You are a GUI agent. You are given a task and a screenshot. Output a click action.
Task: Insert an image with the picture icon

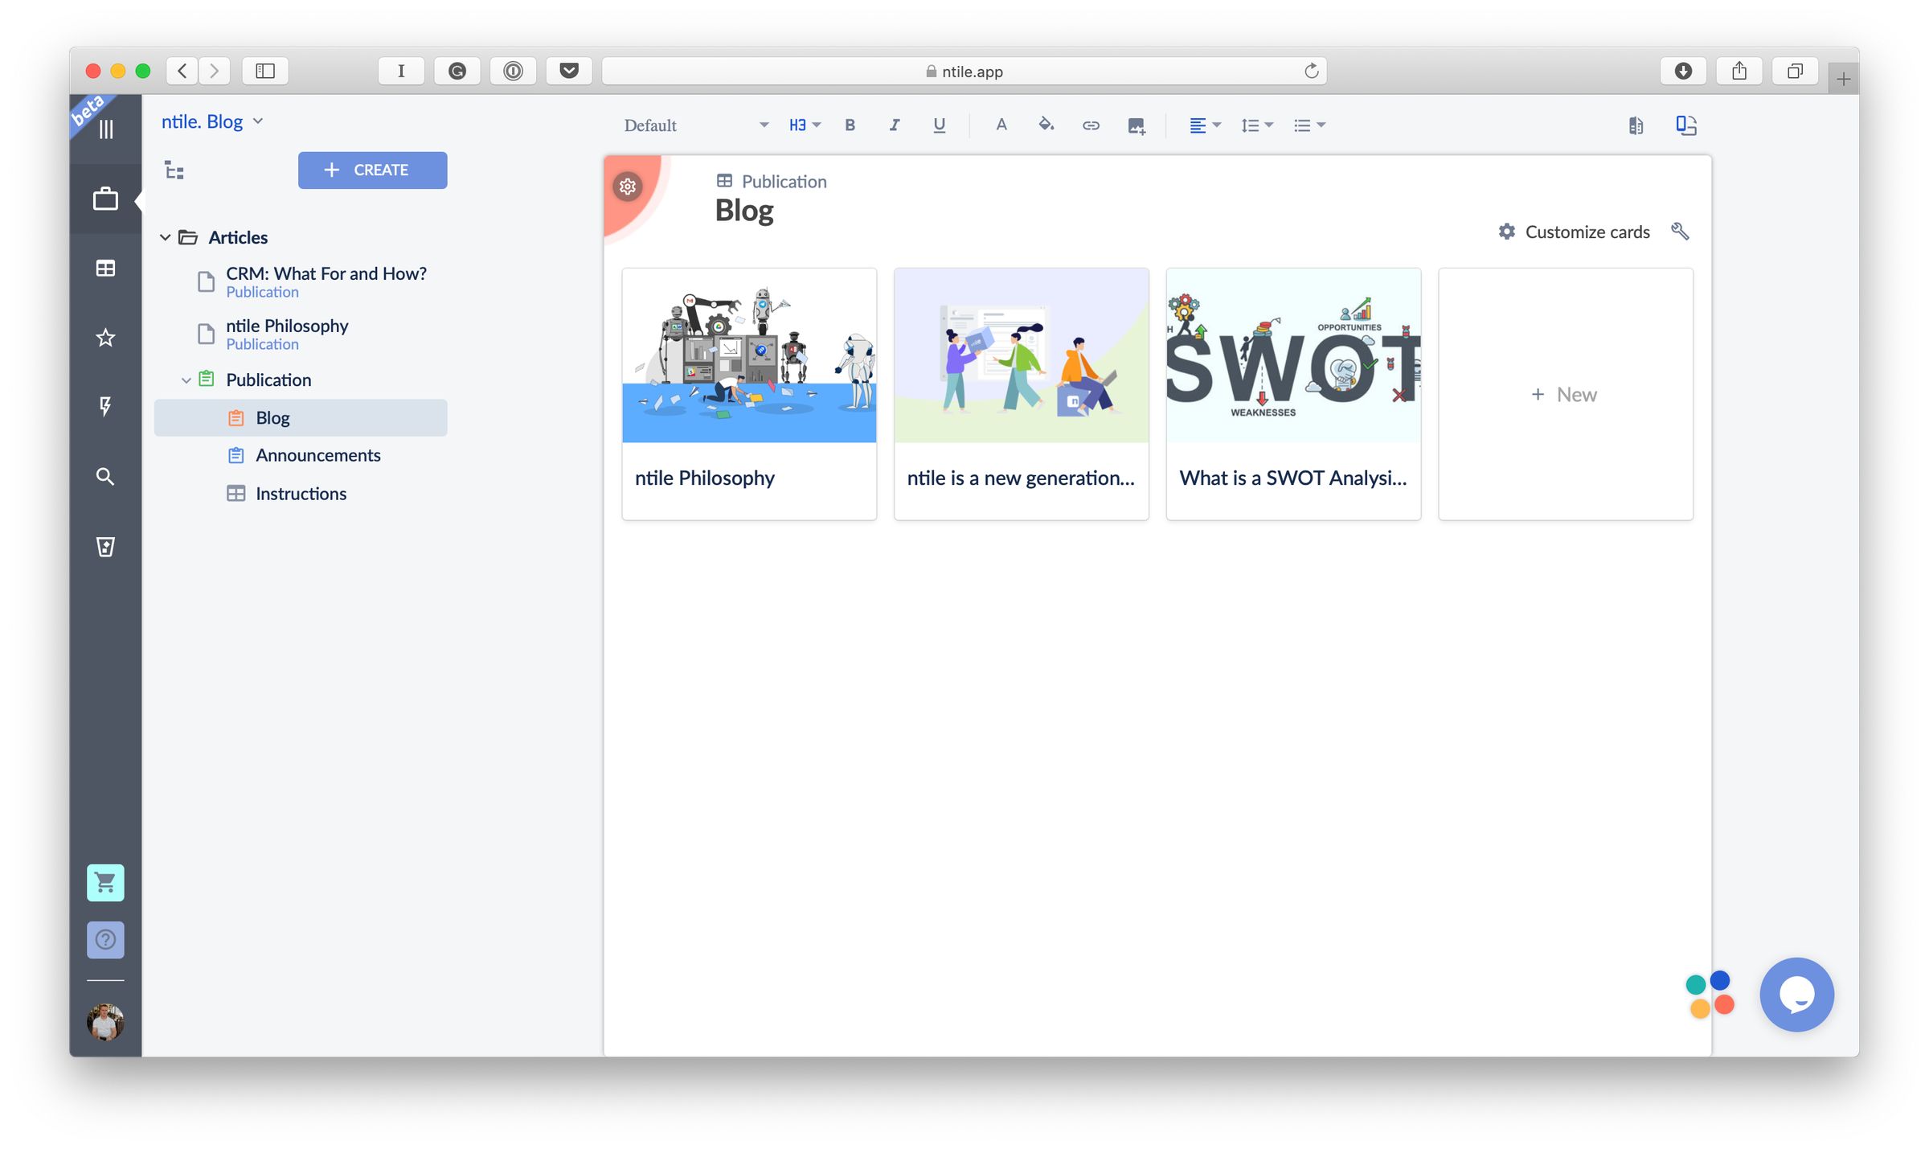coord(1136,125)
